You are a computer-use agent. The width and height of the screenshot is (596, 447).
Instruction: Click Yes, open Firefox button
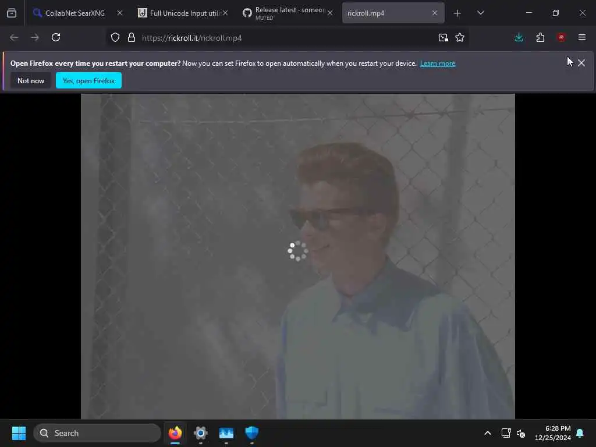coord(88,80)
